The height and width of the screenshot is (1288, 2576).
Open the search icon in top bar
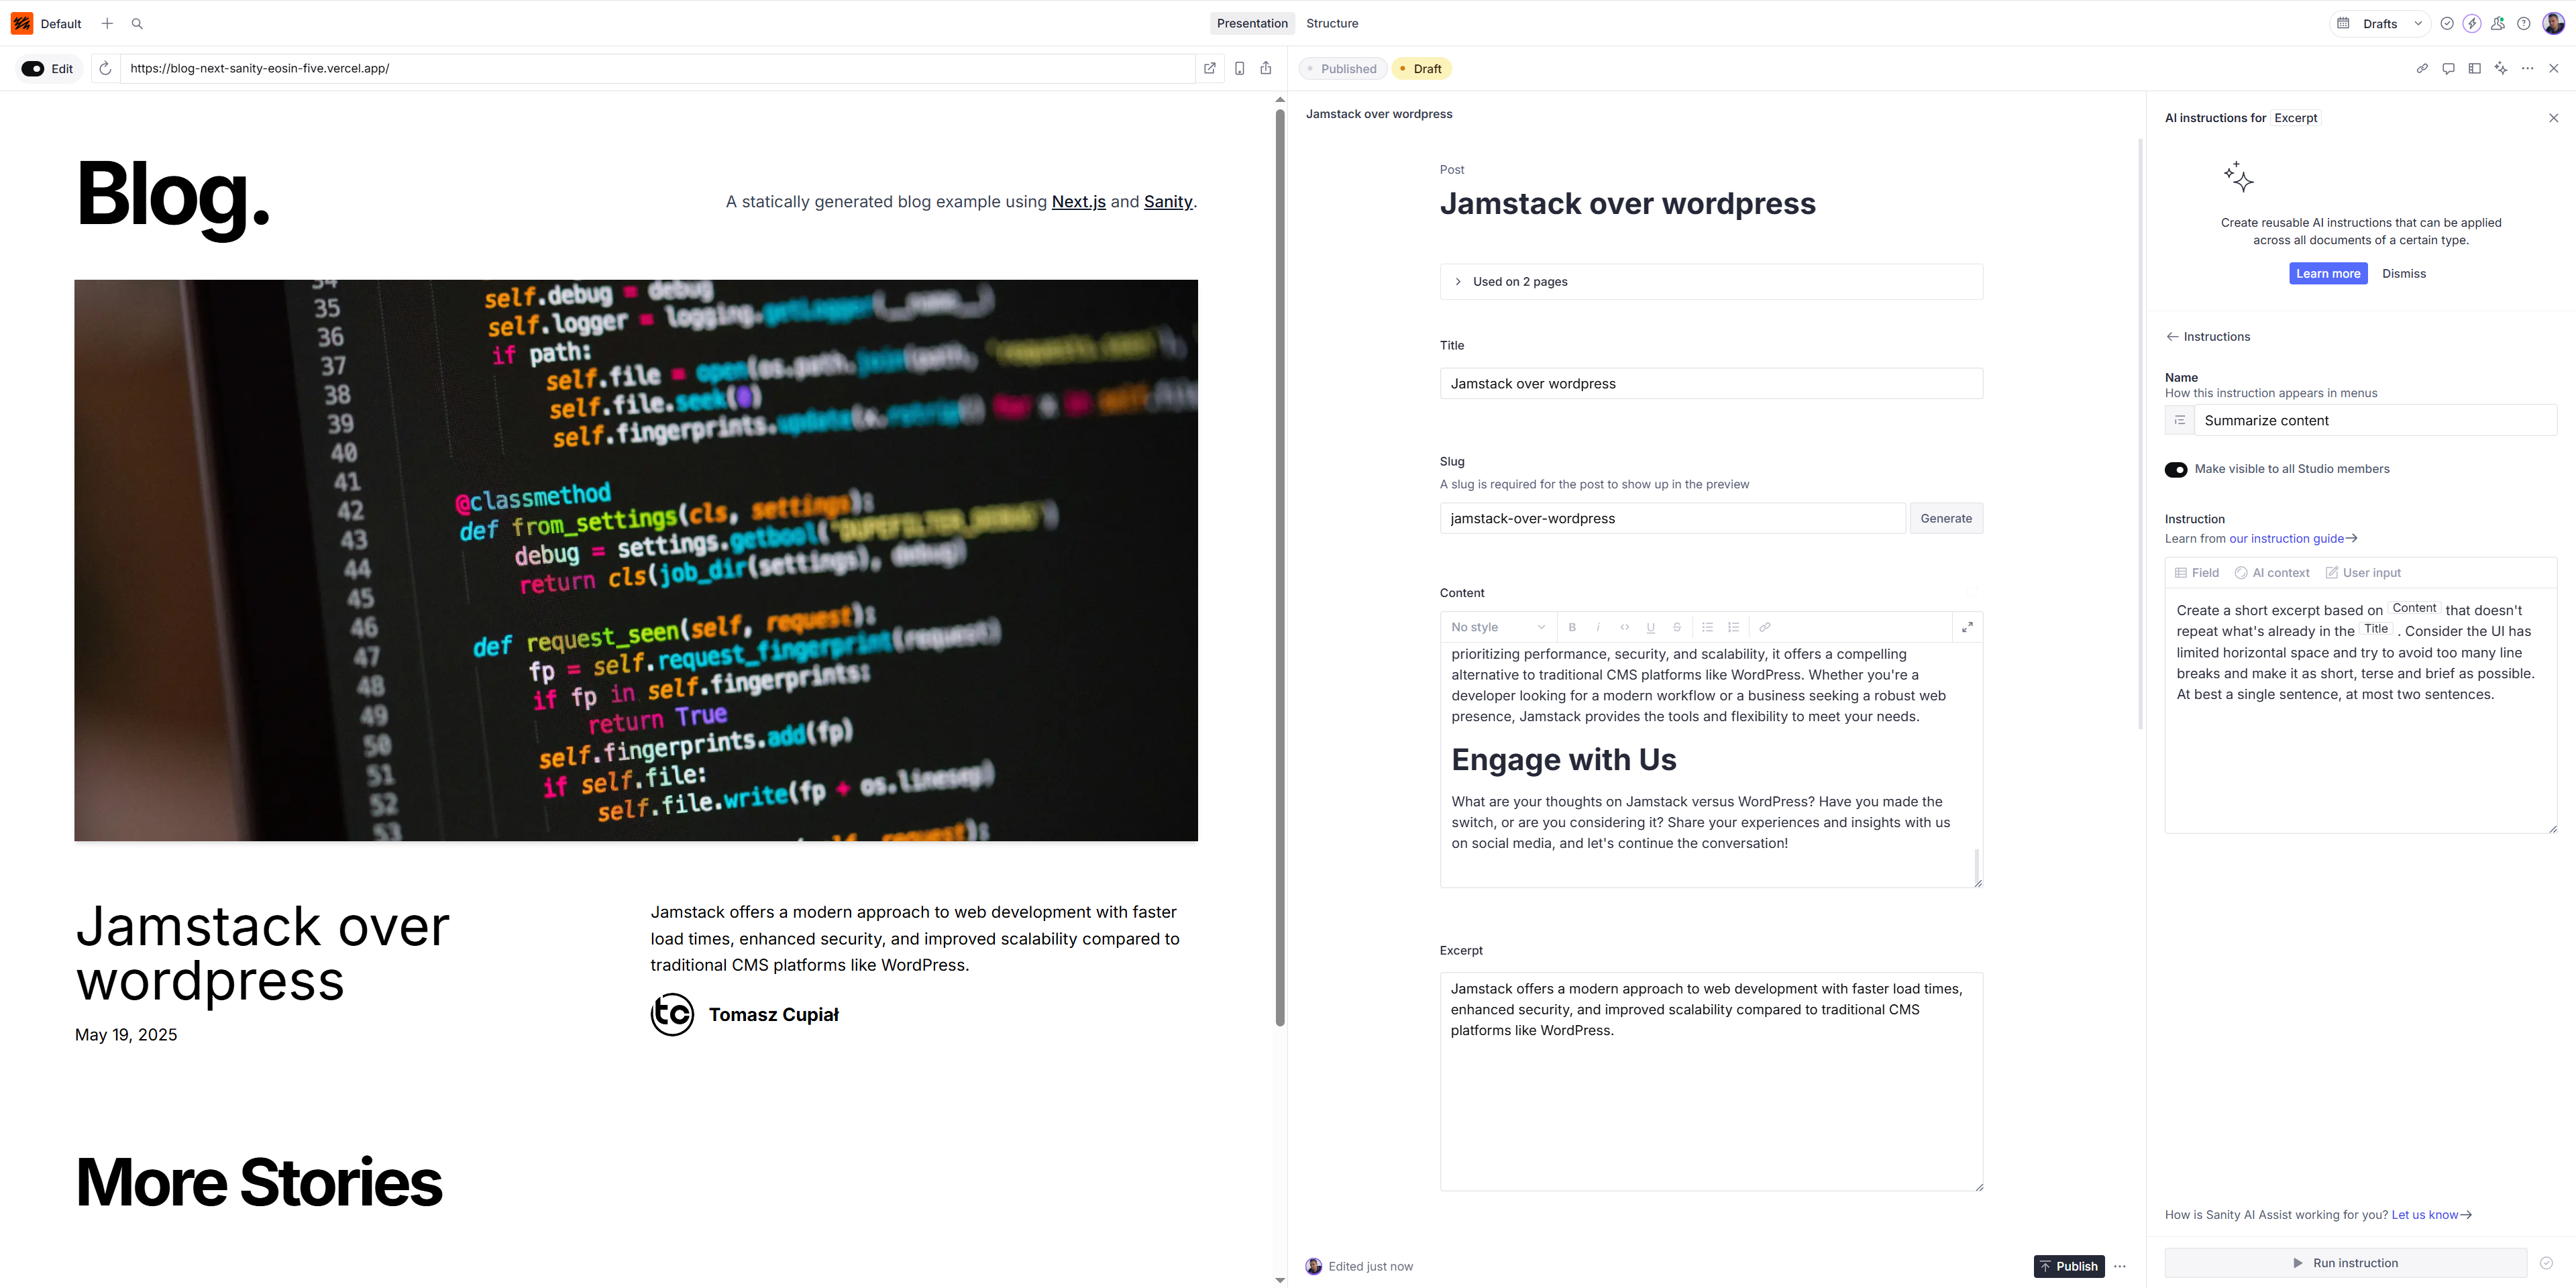[x=137, y=23]
